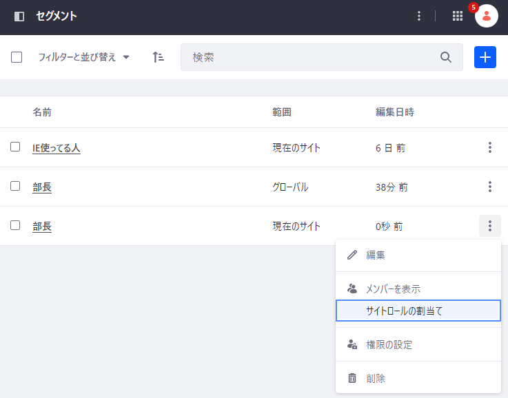
Task: Choose 削除 to delete the segment
Action: tap(376, 378)
